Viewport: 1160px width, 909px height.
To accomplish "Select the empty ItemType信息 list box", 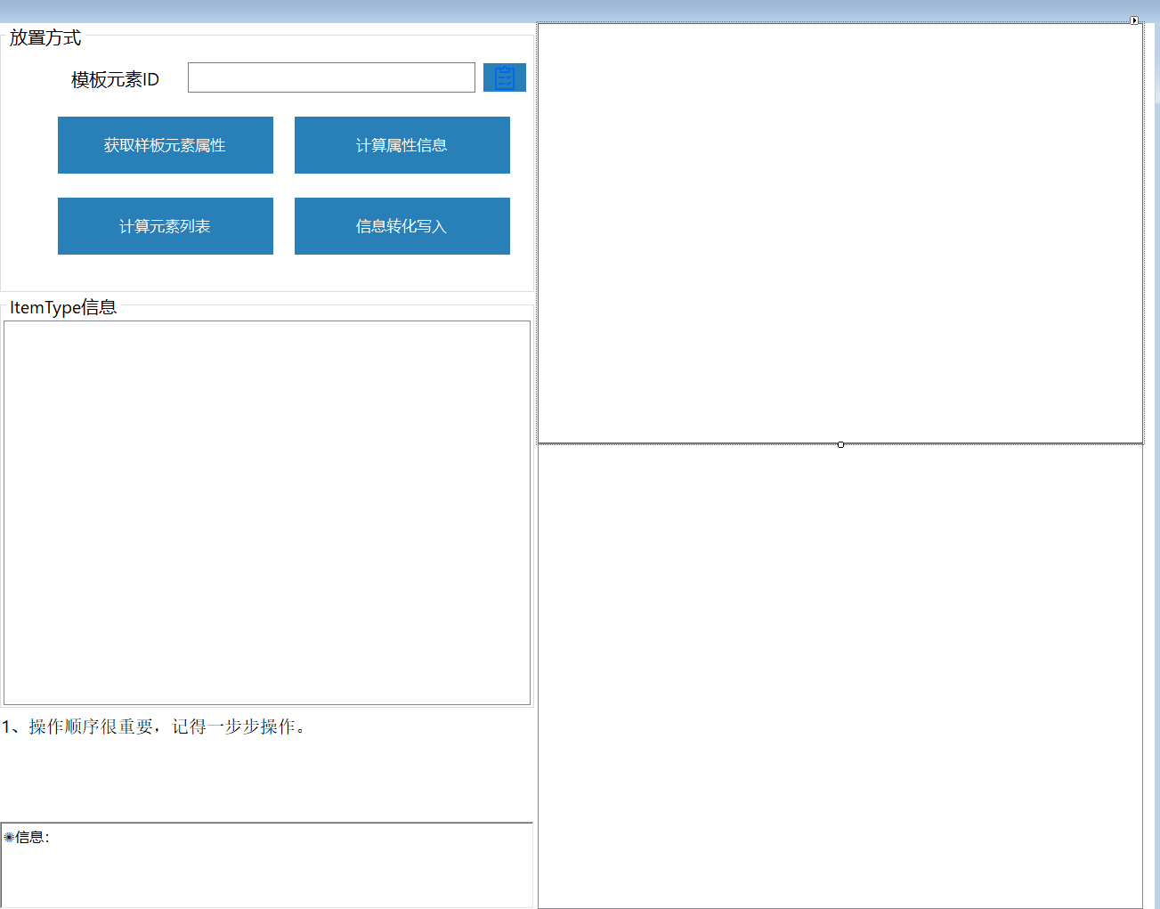I will click(267, 513).
